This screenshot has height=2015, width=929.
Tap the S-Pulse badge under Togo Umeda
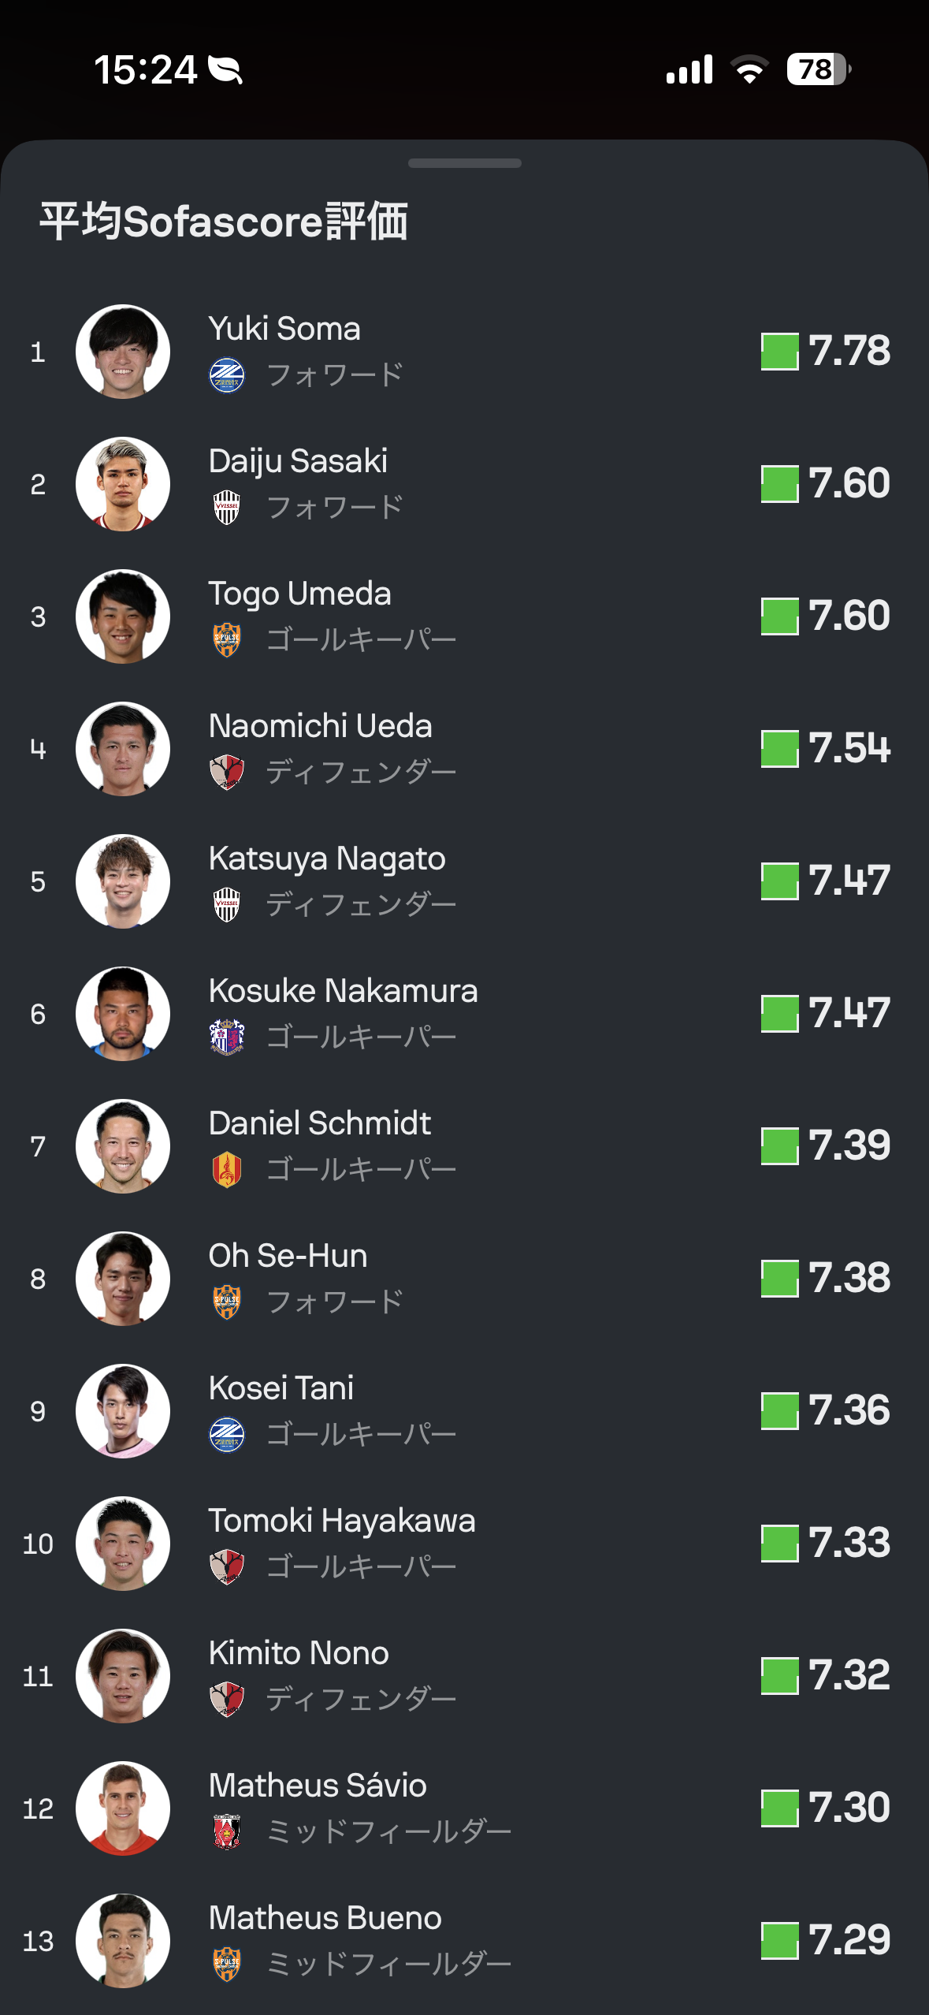pyautogui.click(x=227, y=640)
